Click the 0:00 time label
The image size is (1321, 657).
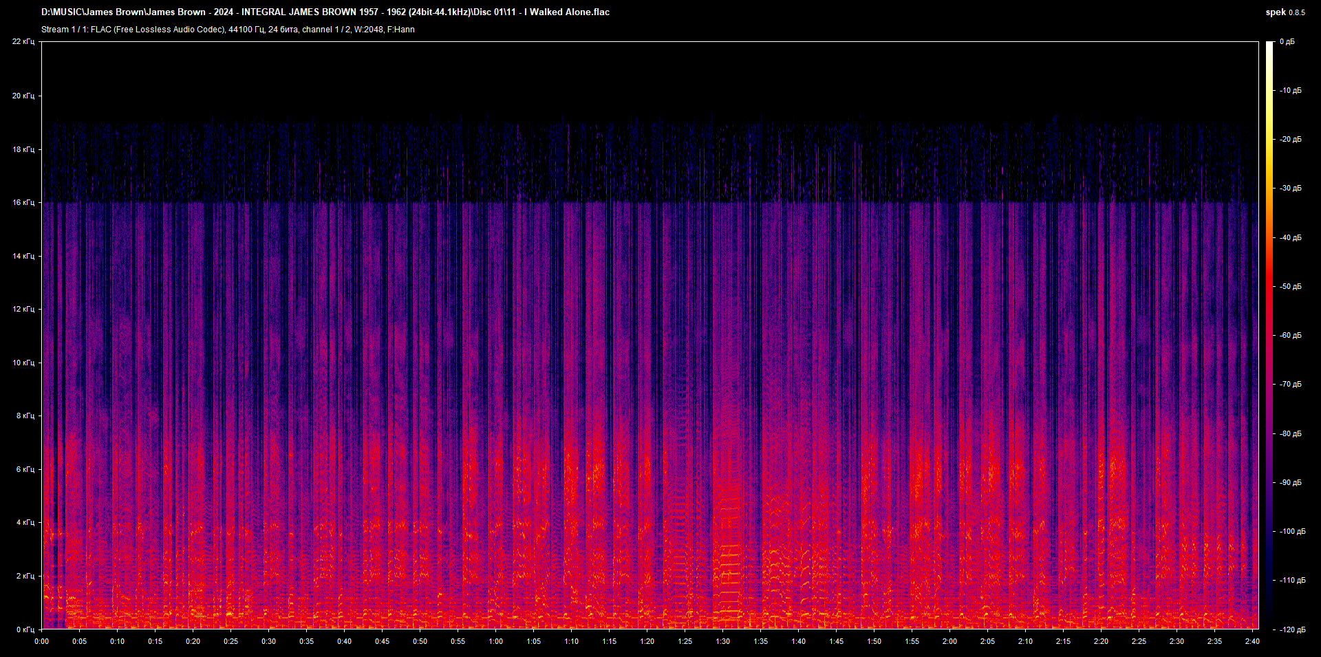coord(42,641)
